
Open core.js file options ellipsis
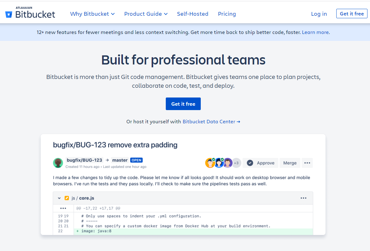304,198
